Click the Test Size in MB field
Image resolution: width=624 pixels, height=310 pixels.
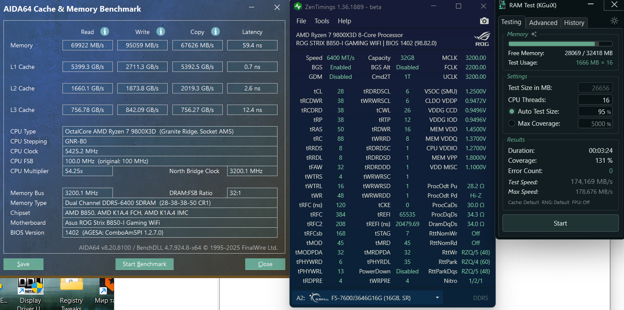[595, 88]
